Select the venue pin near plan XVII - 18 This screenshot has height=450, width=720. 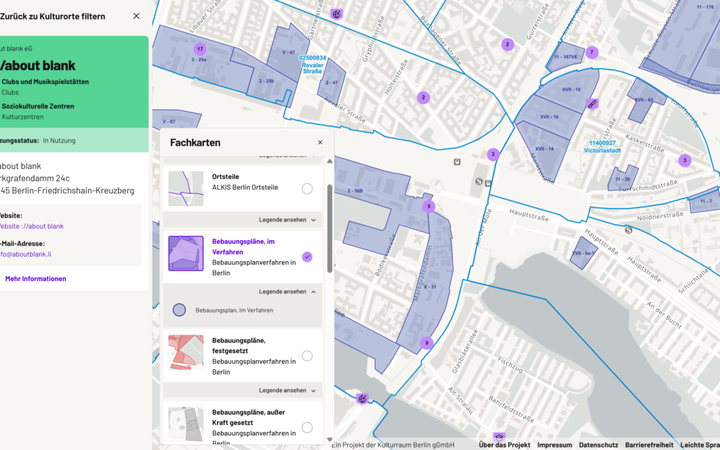click(x=591, y=104)
